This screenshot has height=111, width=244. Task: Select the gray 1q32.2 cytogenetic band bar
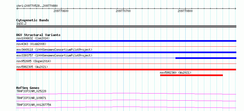click(126, 26)
